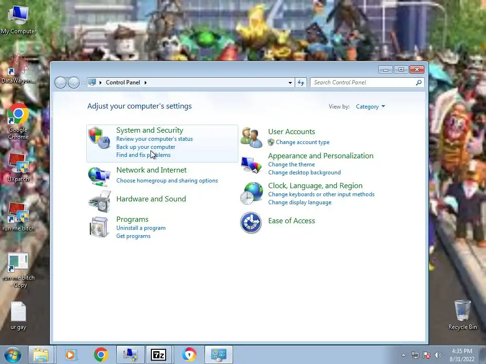Open Ease of Access category heading
The width and height of the screenshot is (486, 364).
[292, 221]
